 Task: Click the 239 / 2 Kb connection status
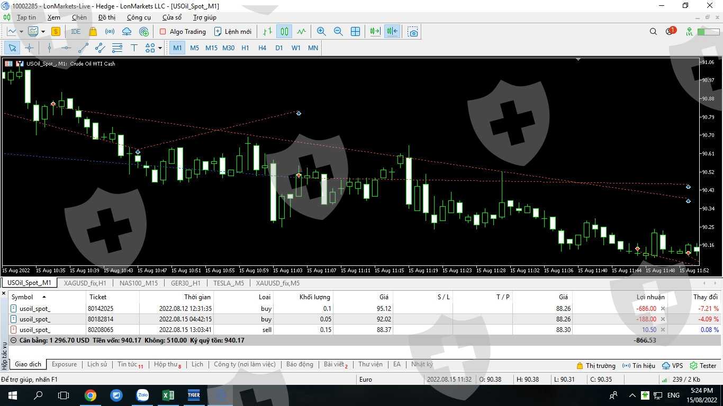(681, 380)
